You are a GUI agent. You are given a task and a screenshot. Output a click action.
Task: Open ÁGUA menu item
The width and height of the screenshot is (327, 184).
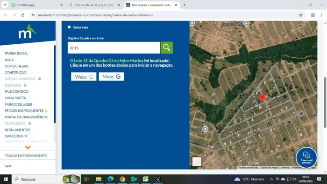coord(9,60)
